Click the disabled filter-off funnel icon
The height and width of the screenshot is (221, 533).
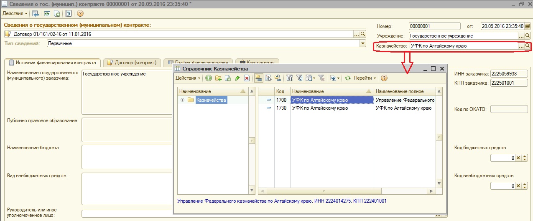click(321, 78)
